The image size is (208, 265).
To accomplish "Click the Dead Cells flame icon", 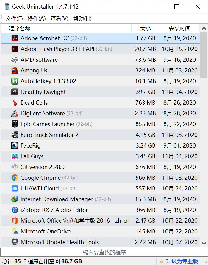I will click(x=15, y=103).
